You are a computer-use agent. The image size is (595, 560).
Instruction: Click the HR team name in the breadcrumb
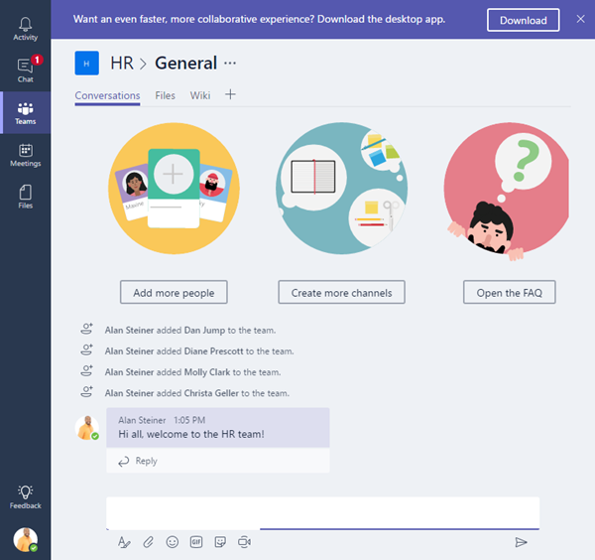(122, 64)
